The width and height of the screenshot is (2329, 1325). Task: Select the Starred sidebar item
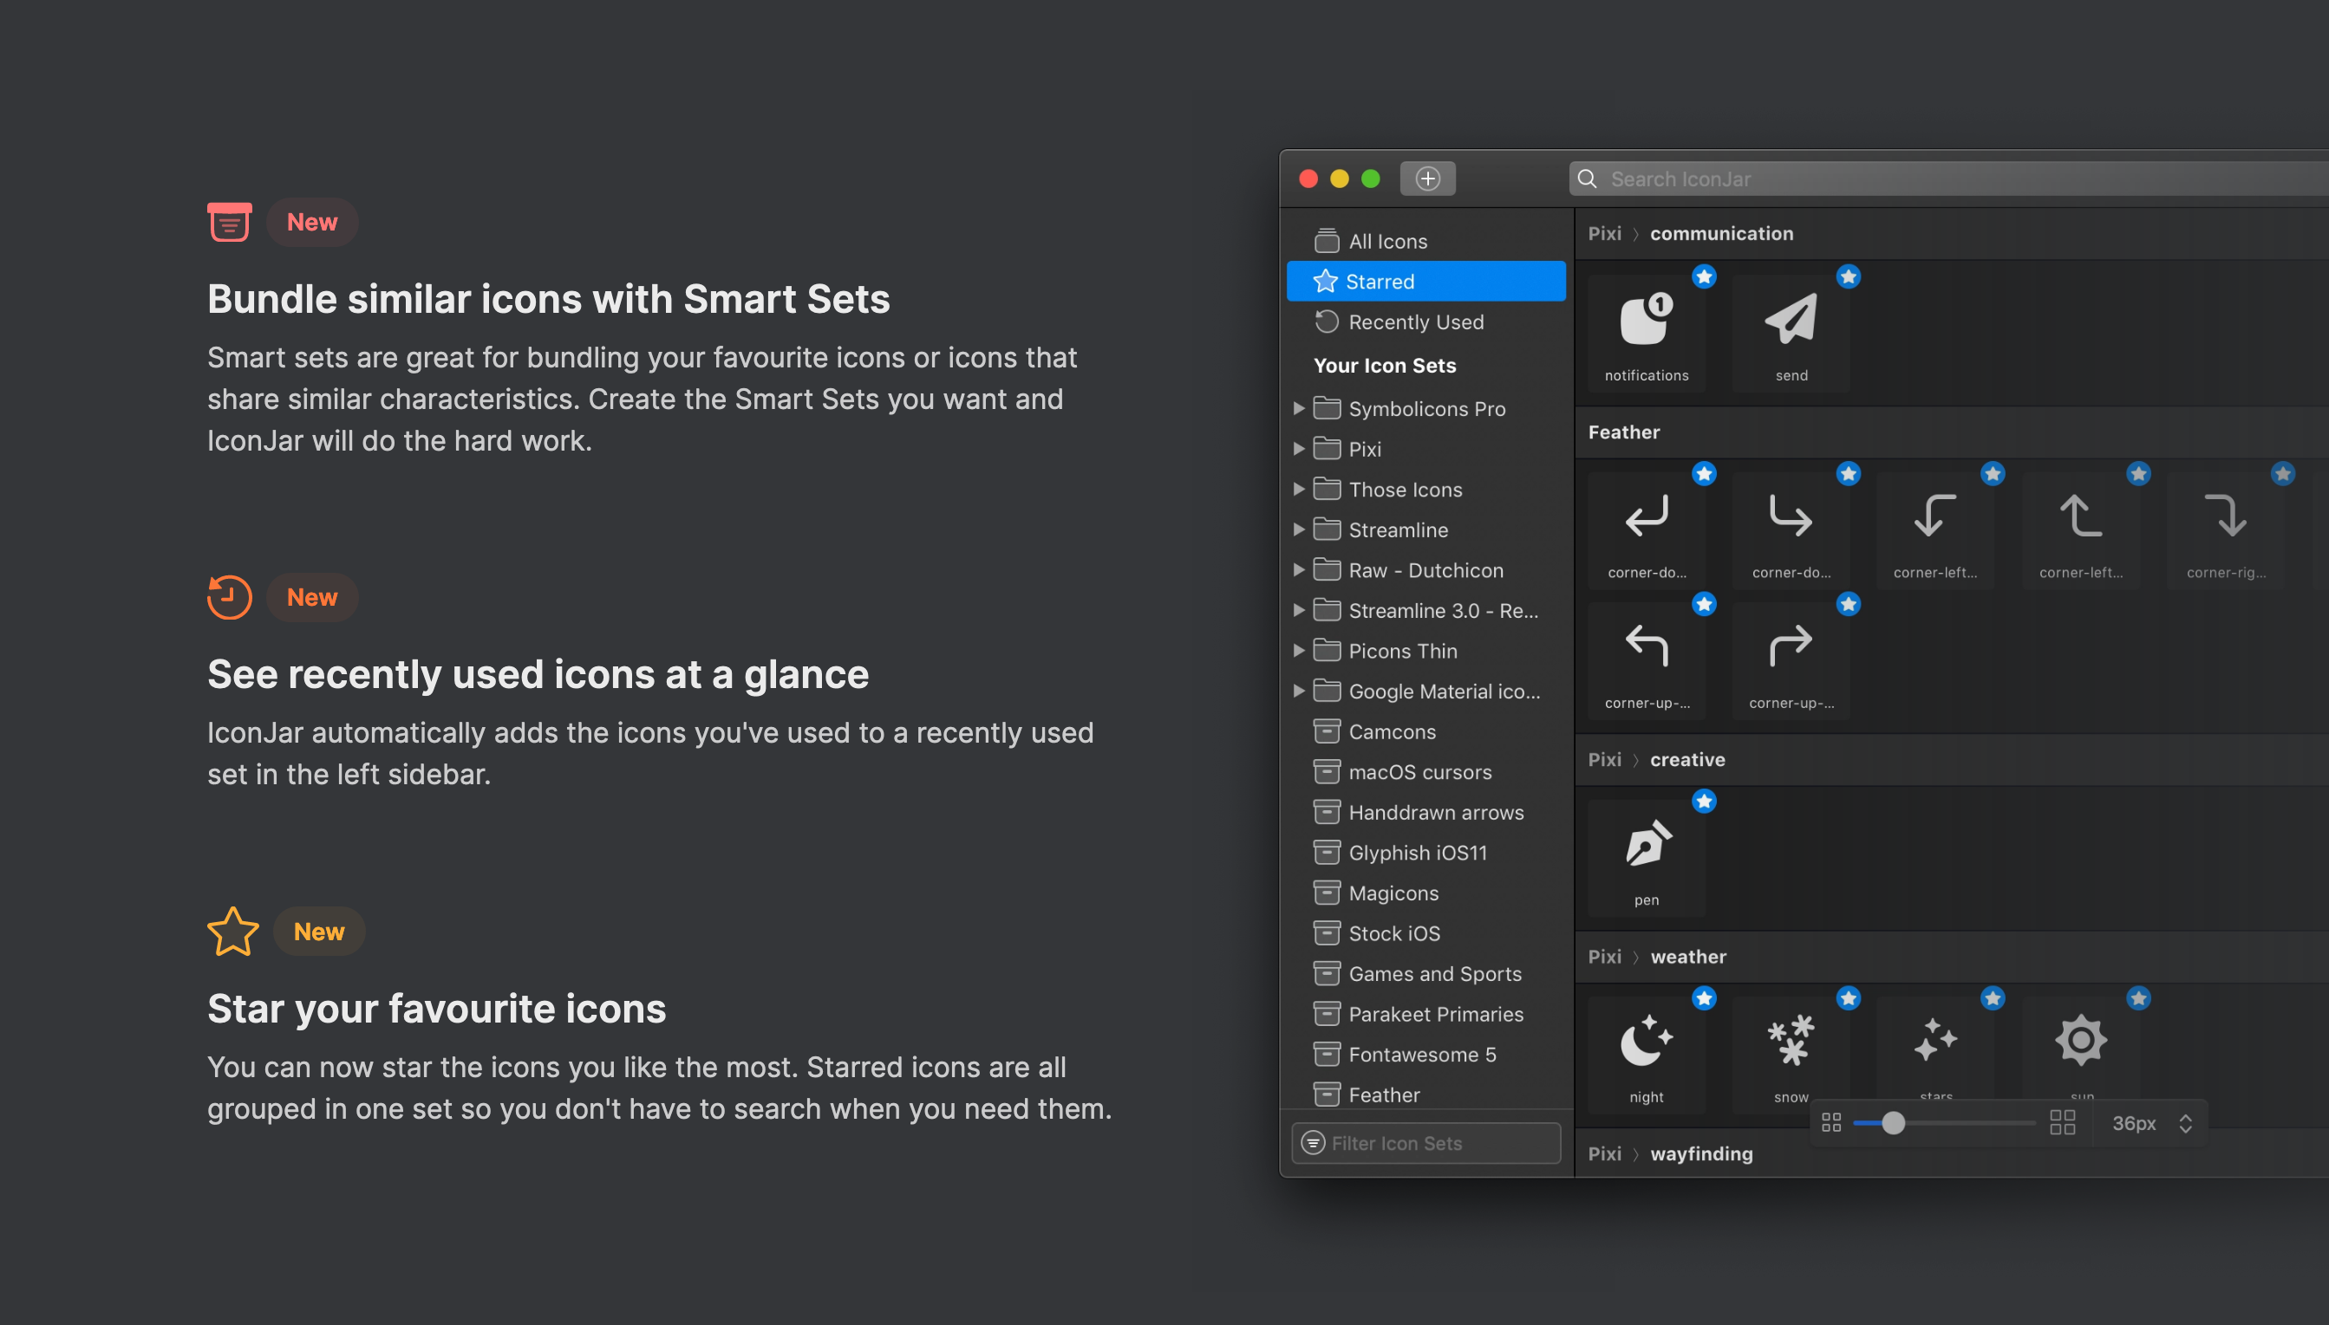click(1425, 281)
